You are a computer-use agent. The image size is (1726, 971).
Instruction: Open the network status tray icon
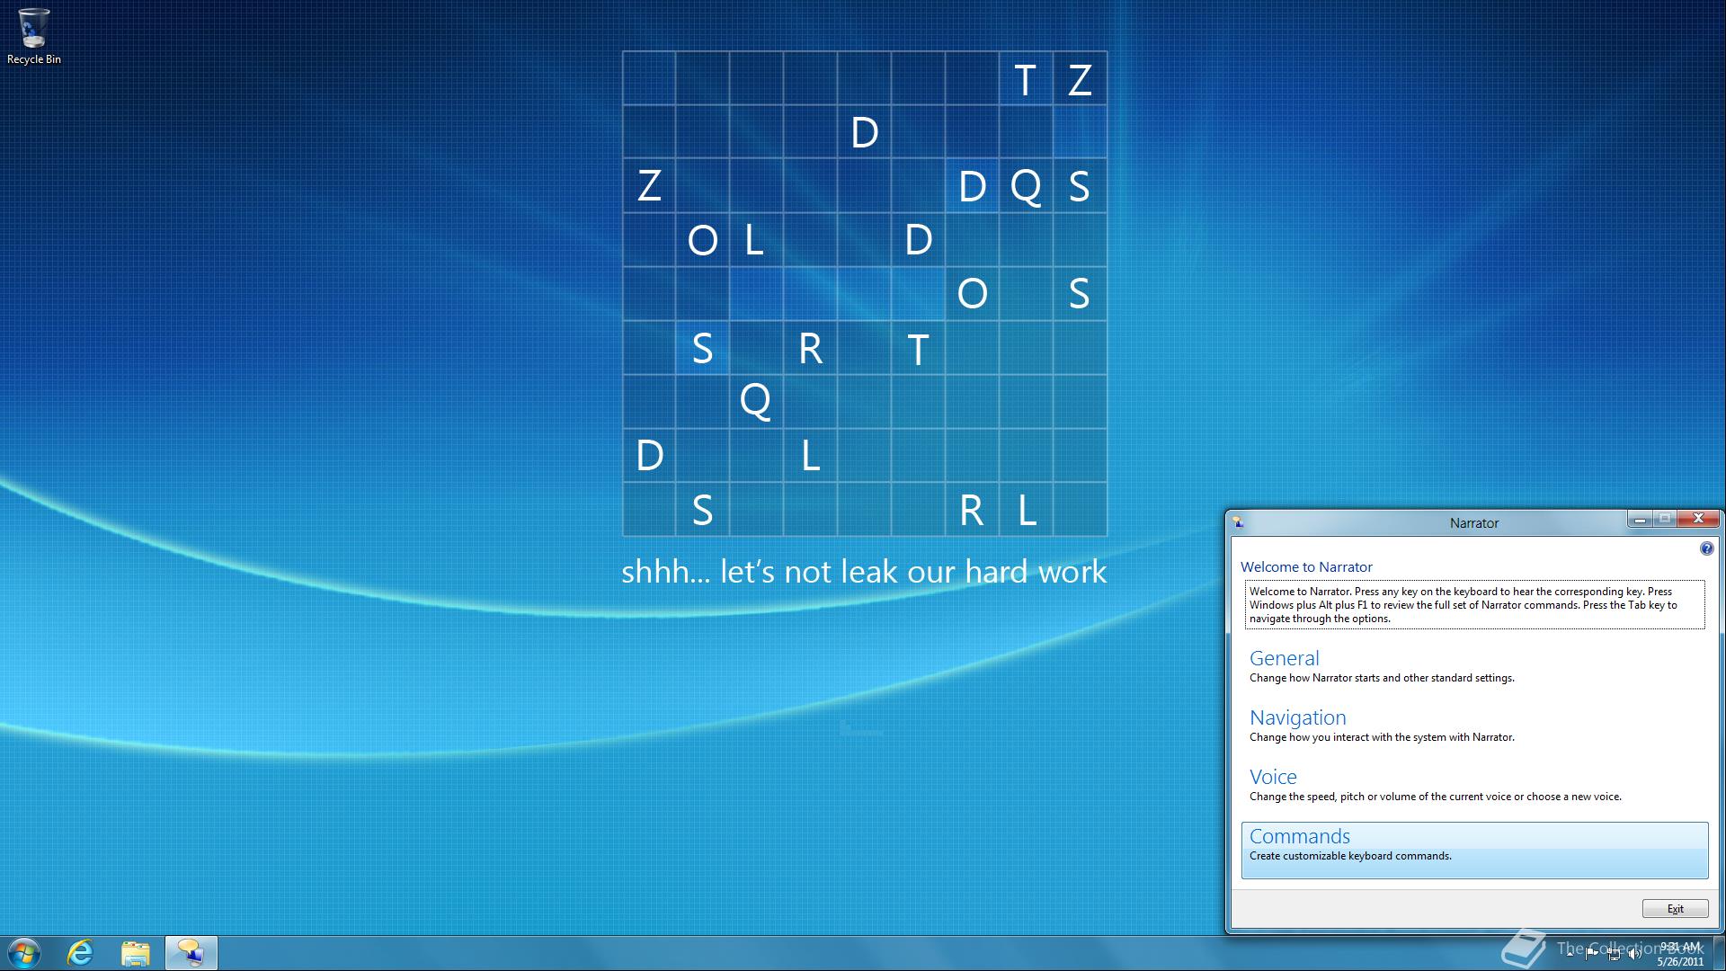(x=1614, y=954)
